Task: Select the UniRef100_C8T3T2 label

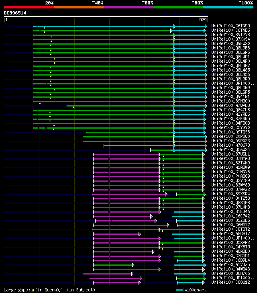Action: coord(230,229)
